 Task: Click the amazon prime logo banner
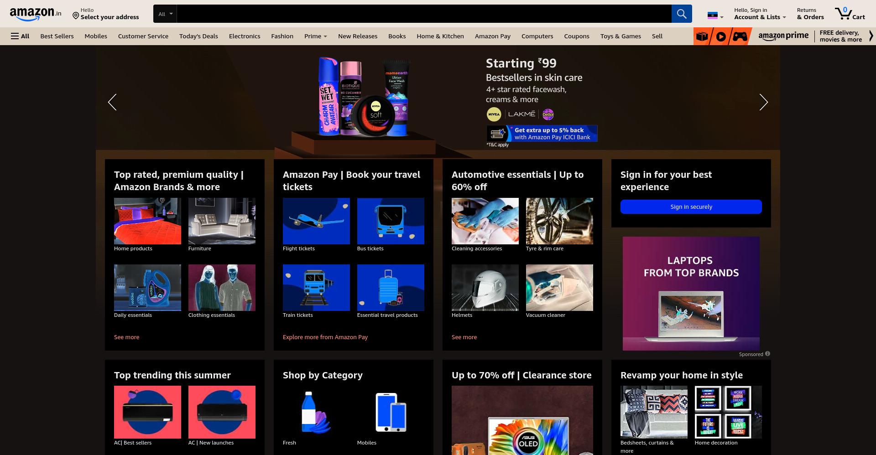[x=783, y=36]
